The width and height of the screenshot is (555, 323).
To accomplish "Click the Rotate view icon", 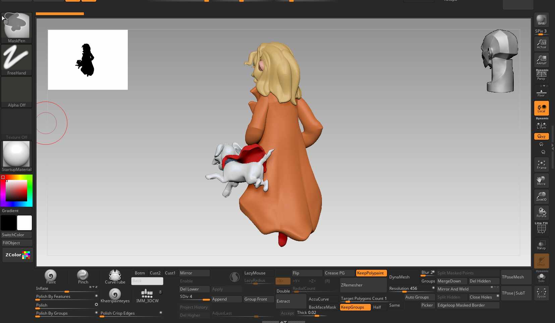I will (541, 212).
